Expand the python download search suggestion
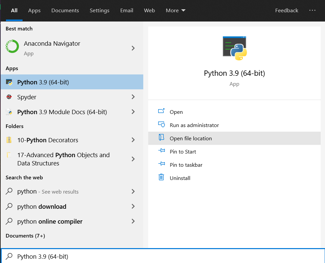The height and width of the screenshot is (263, 325). click(x=133, y=206)
